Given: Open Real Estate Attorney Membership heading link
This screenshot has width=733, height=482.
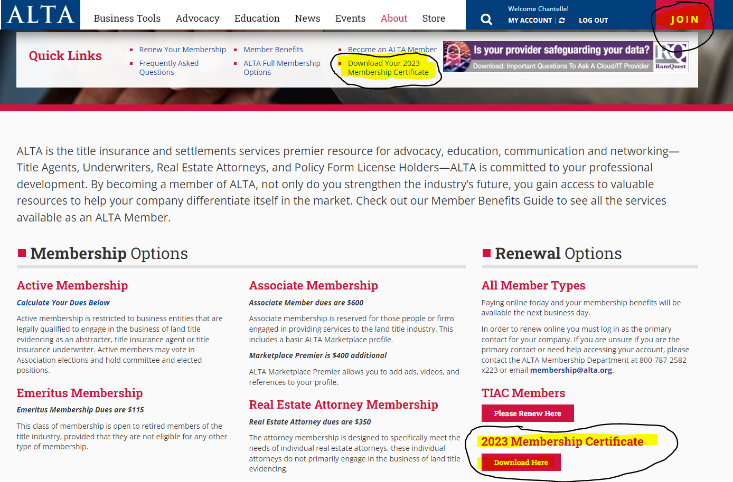Looking at the screenshot, I should (x=344, y=404).
